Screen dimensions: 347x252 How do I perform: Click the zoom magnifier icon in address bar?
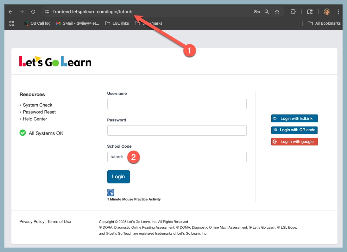point(267,12)
